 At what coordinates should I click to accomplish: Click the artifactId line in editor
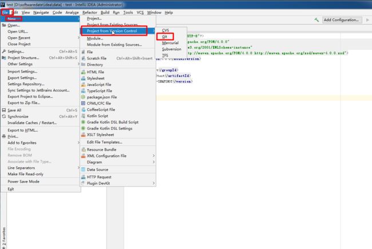173,76
